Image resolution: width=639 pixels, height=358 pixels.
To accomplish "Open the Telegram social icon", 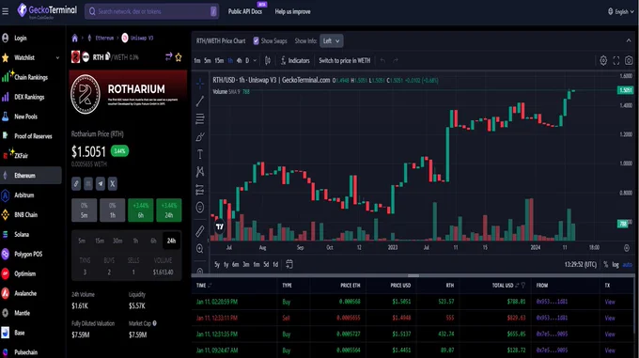I will click(101, 183).
